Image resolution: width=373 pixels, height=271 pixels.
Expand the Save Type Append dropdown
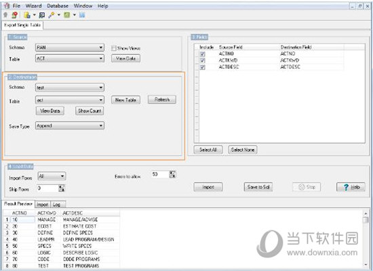click(x=70, y=125)
